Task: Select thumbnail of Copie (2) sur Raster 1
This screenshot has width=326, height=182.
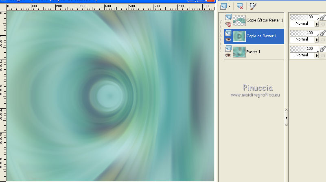Action: (x=239, y=20)
